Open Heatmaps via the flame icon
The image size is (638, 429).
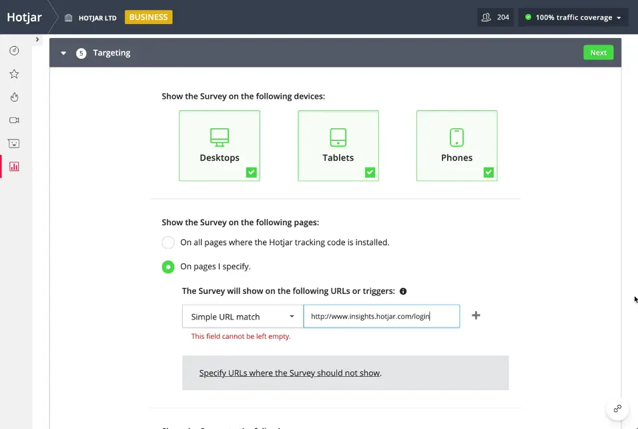pos(14,97)
